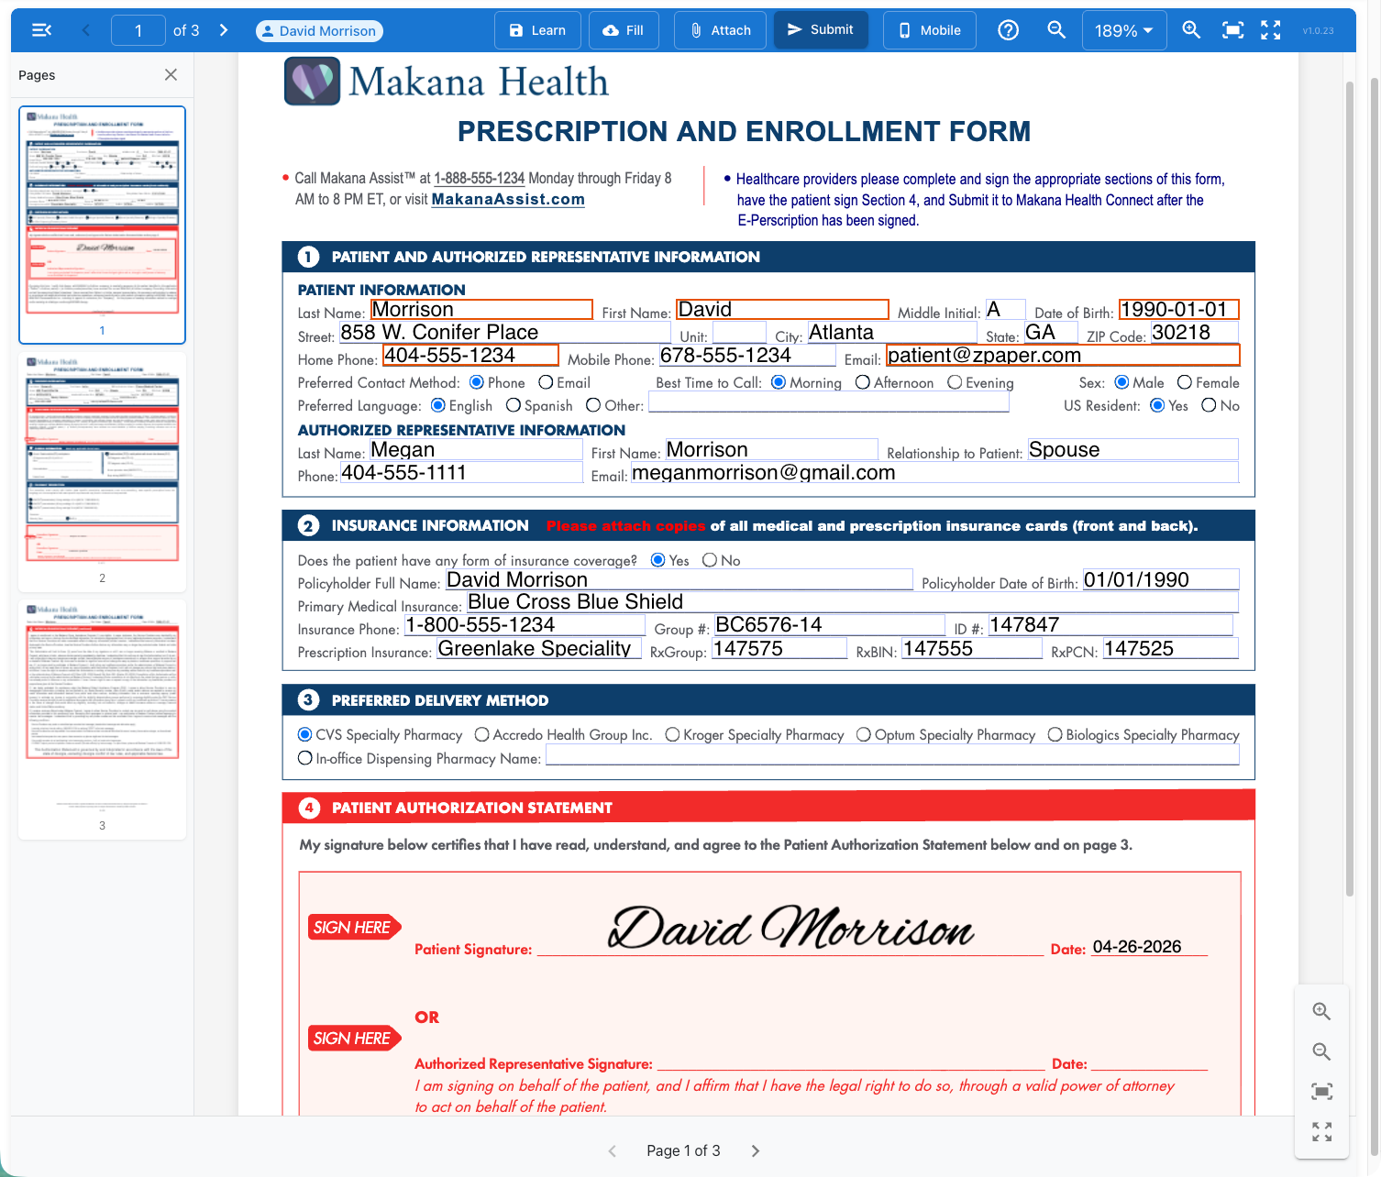Click the fit-to-page icon in top toolbar

[1233, 30]
